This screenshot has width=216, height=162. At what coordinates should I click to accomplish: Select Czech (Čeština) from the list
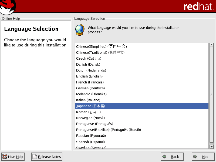pyautogui.click(x=89, y=59)
